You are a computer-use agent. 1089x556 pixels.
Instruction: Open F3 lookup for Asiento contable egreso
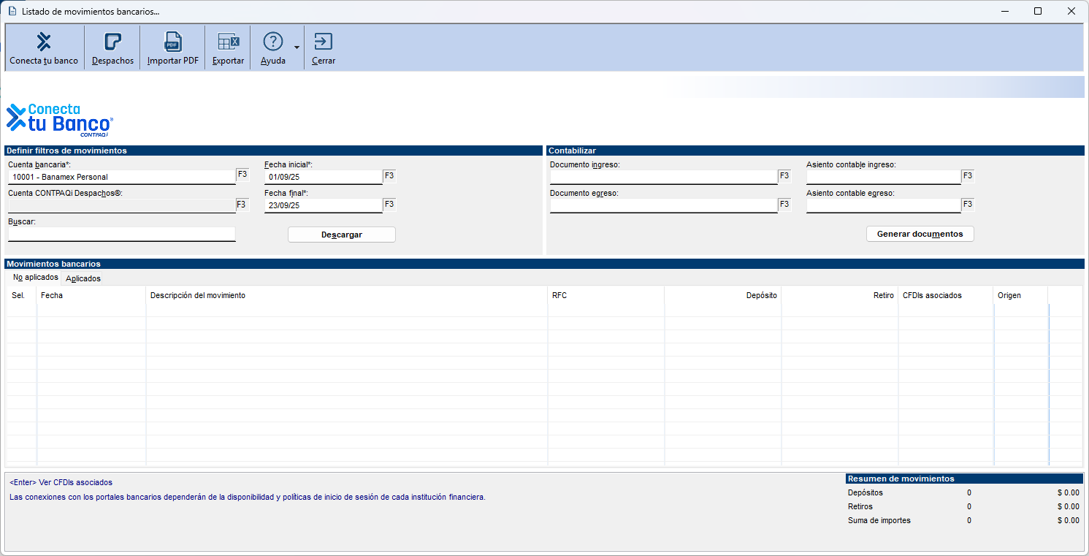(x=967, y=205)
